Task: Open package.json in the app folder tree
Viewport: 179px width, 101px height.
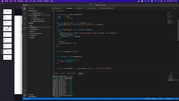Action: tap(34, 29)
